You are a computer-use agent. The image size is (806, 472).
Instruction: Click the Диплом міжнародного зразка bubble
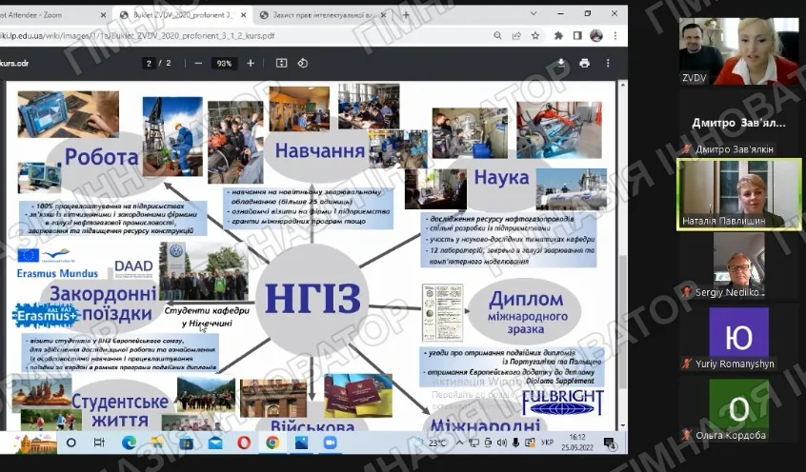coord(525,311)
